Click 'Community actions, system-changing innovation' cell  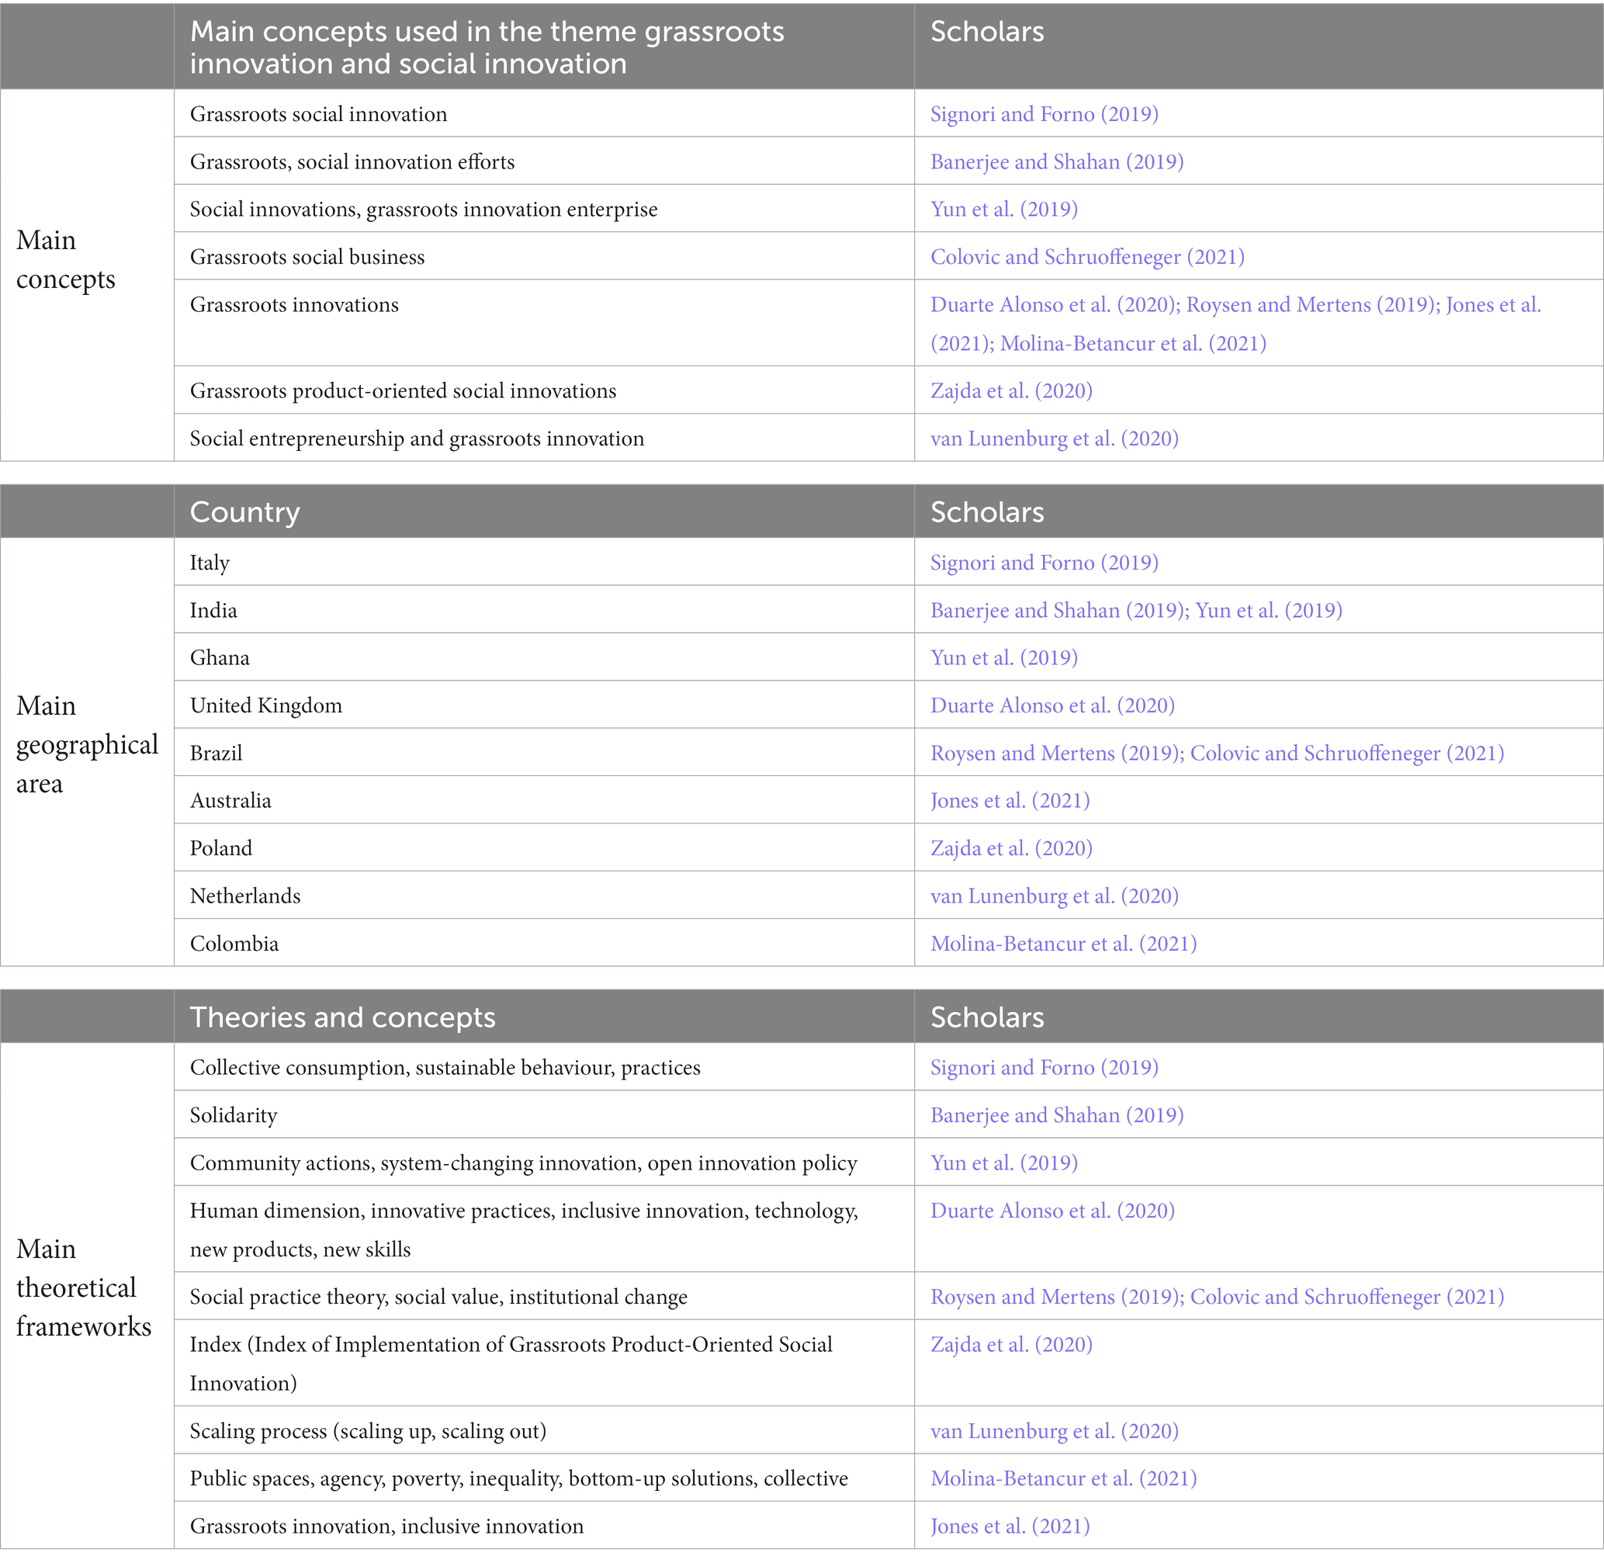click(544, 1162)
